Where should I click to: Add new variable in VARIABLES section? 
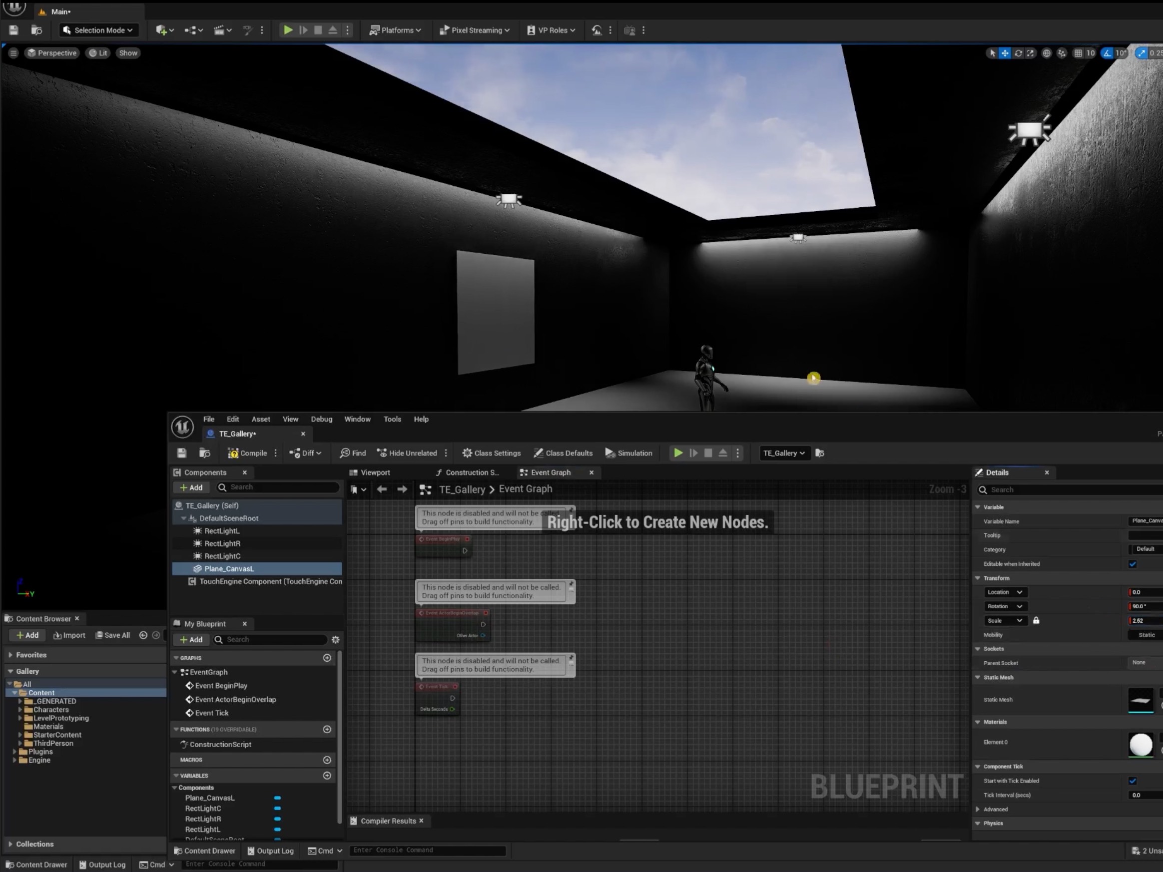[x=327, y=776]
